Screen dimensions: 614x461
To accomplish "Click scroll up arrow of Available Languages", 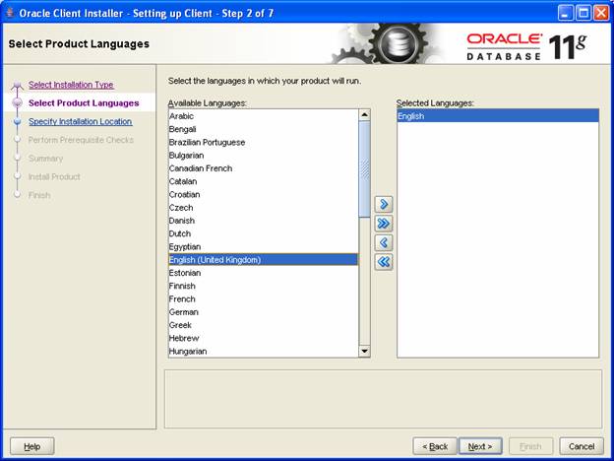I will pyautogui.click(x=364, y=115).
